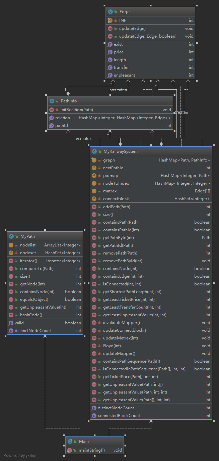Click the method icon beside Floyd(int)
The image size is (219, 461).
94,346
